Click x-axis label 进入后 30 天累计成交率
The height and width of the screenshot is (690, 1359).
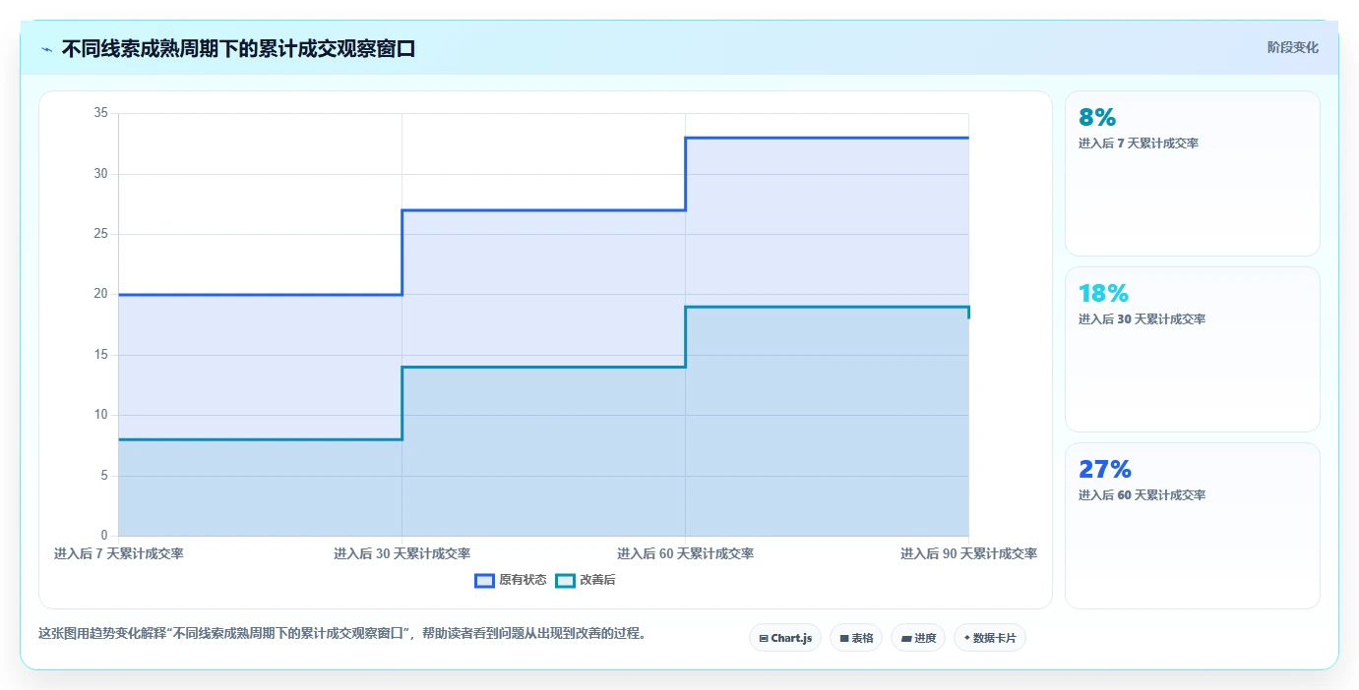402,553
